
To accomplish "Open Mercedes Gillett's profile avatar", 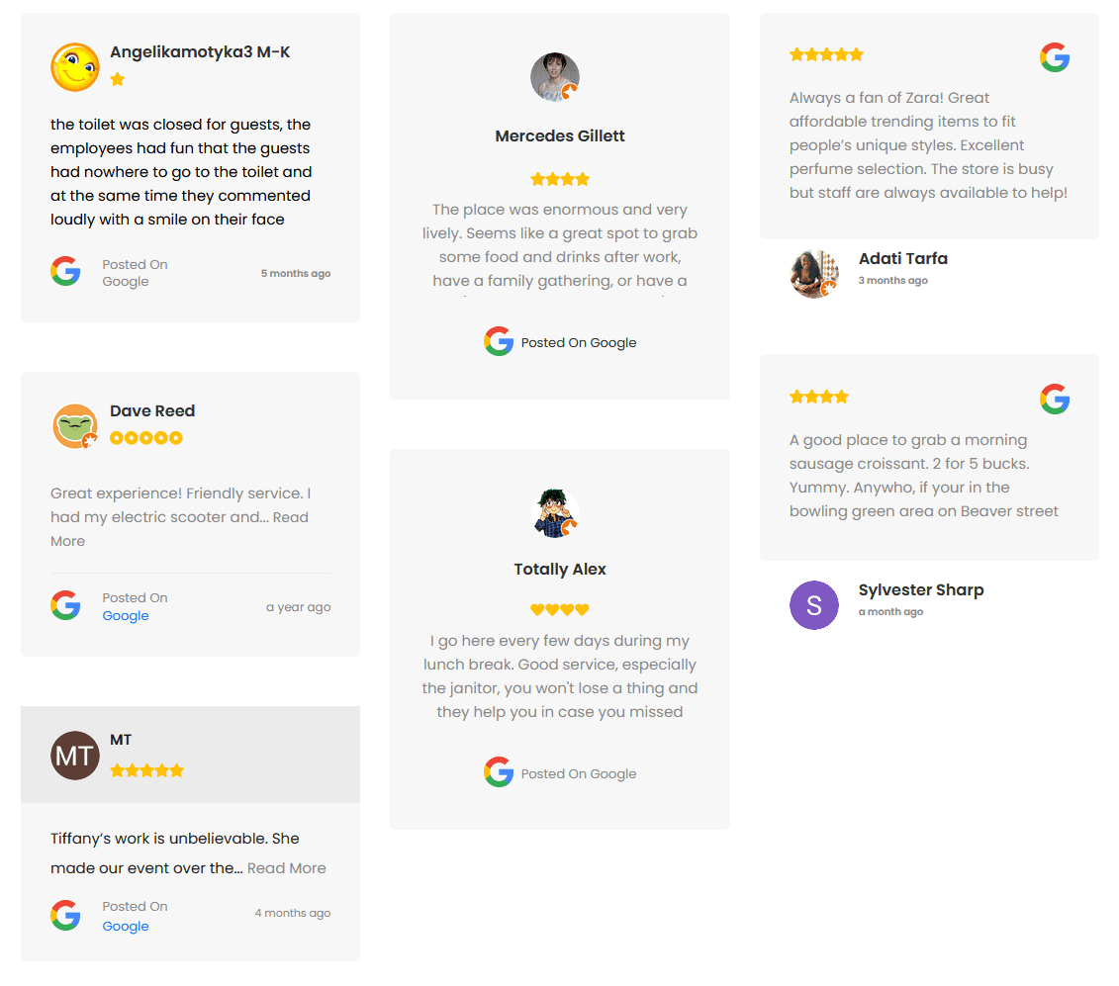I will point(554,76).
